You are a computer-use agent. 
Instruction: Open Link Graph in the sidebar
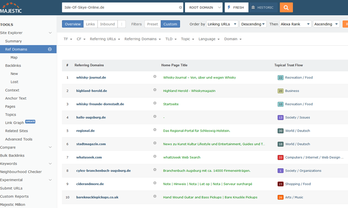click(x=14, y=123)
